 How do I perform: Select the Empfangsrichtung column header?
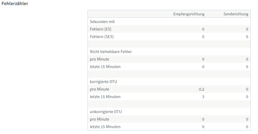(189, 14)
